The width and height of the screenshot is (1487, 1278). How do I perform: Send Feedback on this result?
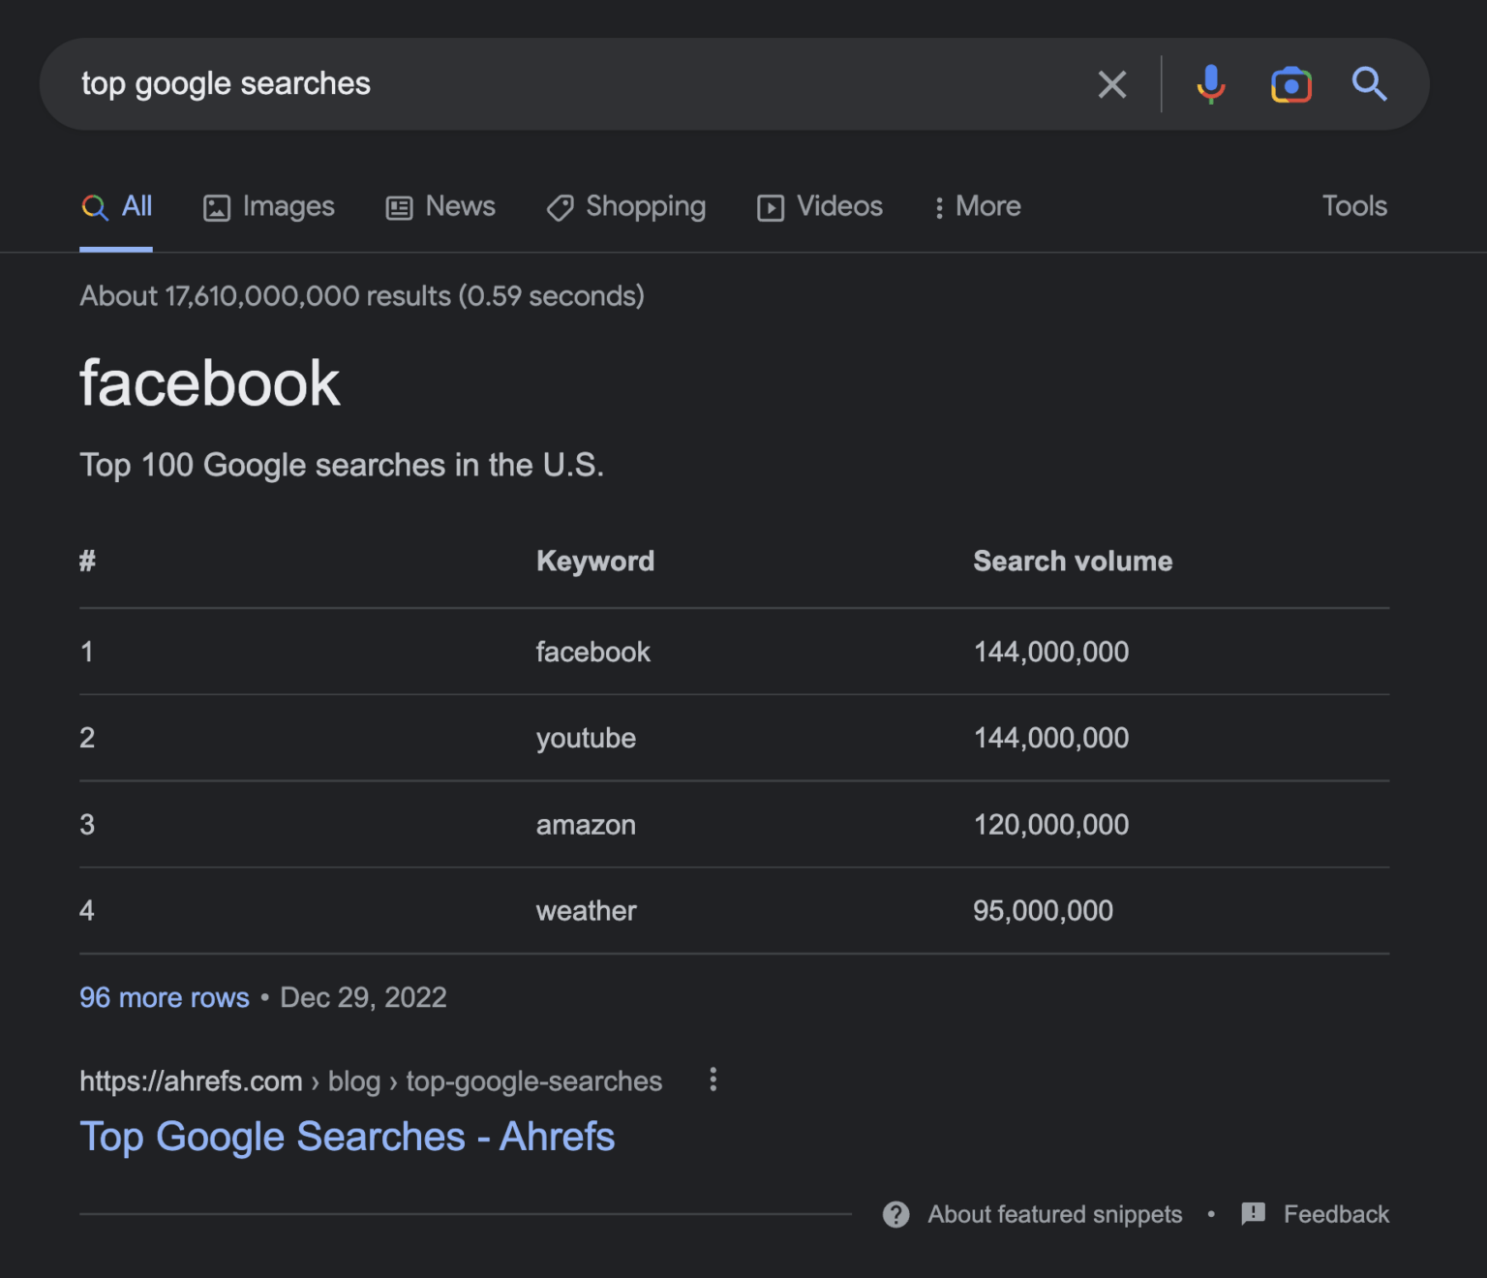[1336, 1214]
